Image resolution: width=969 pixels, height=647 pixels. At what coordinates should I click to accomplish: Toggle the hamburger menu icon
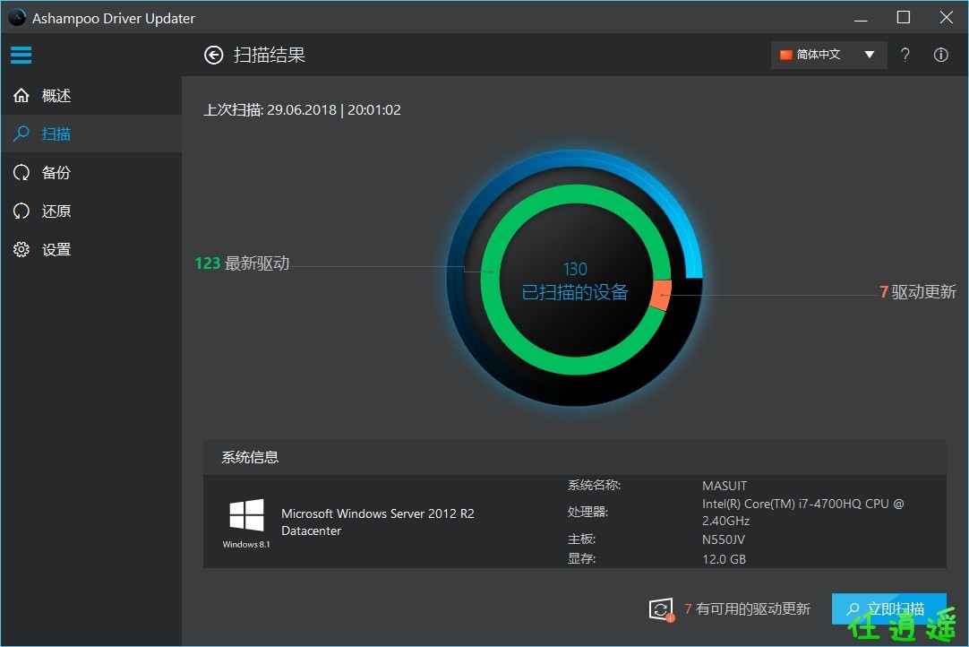coord(21,55)
